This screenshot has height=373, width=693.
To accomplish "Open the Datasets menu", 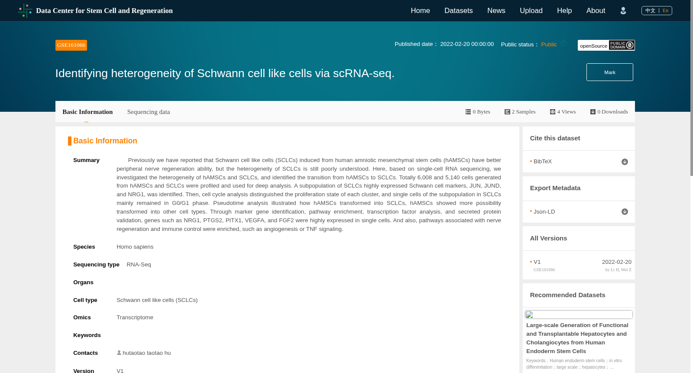I will pyautogui.click(x=458, y=10).
